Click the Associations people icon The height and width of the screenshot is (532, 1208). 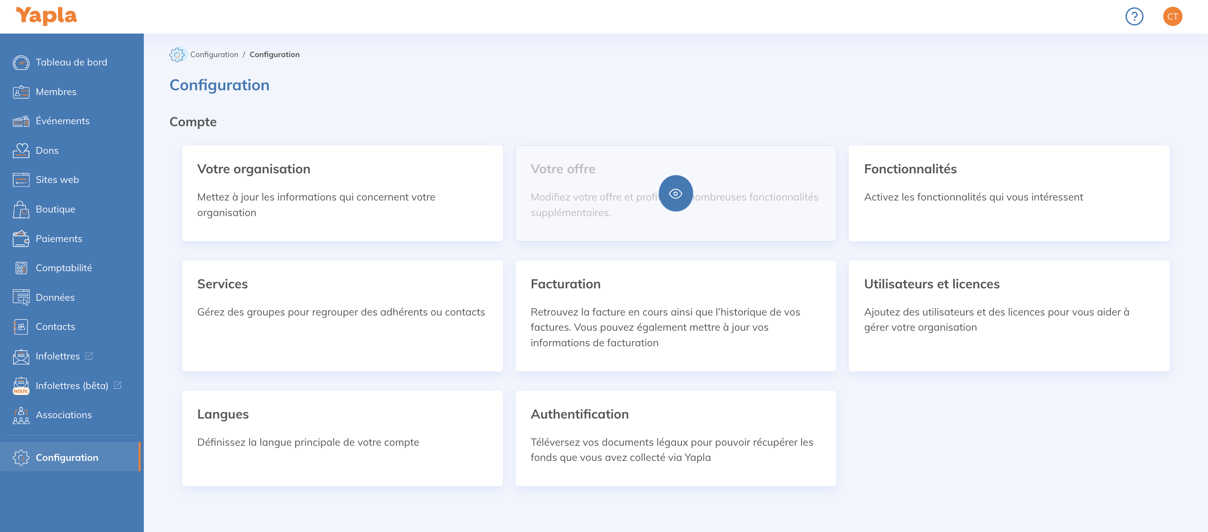pyautogui.click(x=21, y=415)
